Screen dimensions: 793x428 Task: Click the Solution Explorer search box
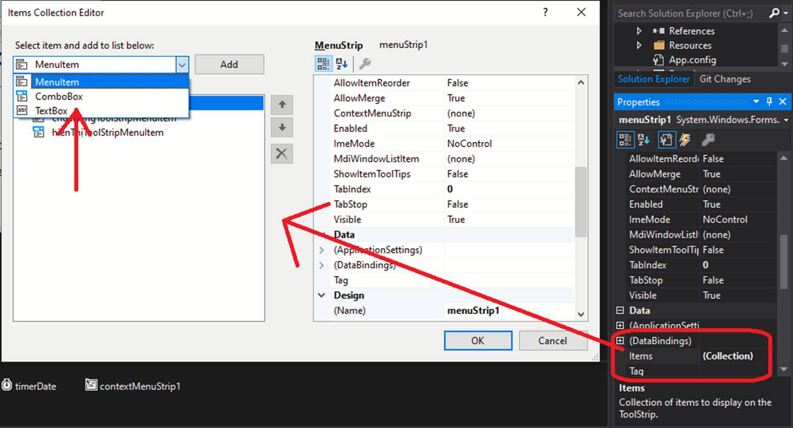(x=687, y=13)
